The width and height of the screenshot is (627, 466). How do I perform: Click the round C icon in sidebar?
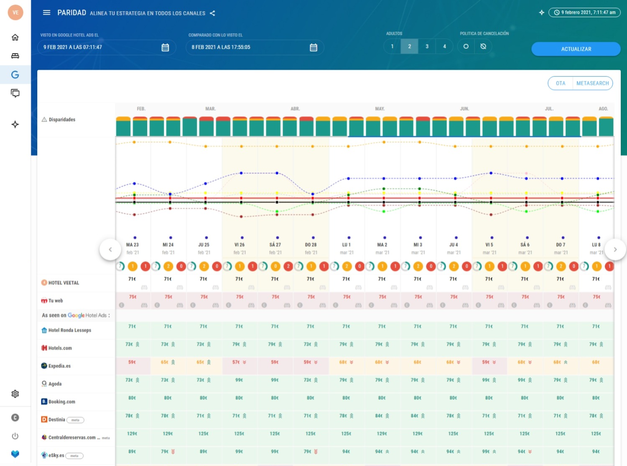tap(15, 418)
